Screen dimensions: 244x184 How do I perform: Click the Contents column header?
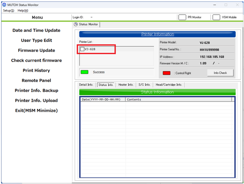[178, 99]
